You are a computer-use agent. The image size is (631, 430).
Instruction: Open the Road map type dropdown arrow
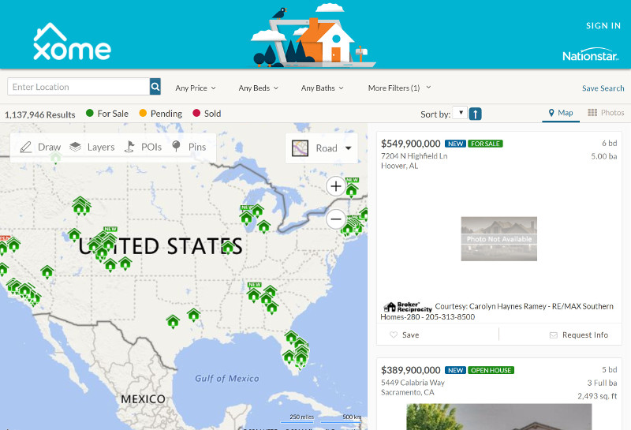[349, 148]
